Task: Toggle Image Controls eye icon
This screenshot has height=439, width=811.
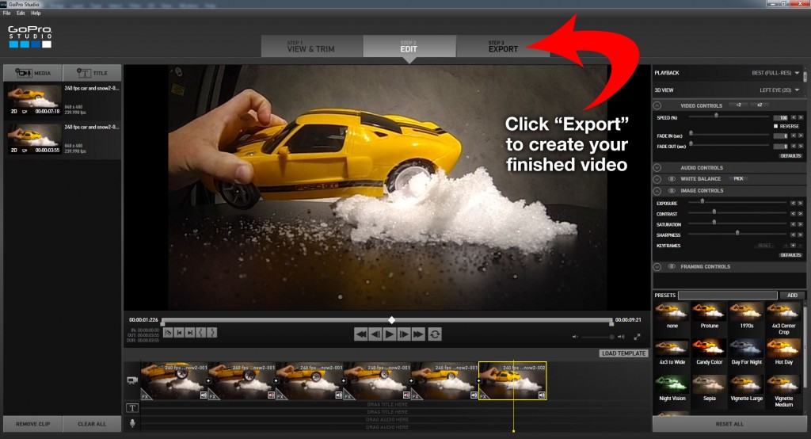Action: pyautogui.click(x=672, y=191)
